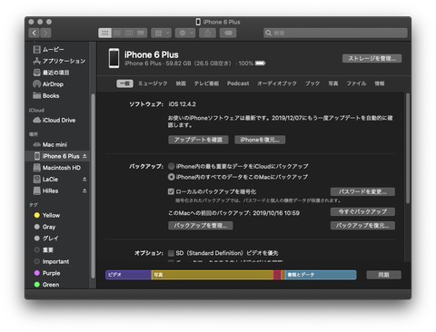Click the edit tags toolbar icon

tap(228, 33)
